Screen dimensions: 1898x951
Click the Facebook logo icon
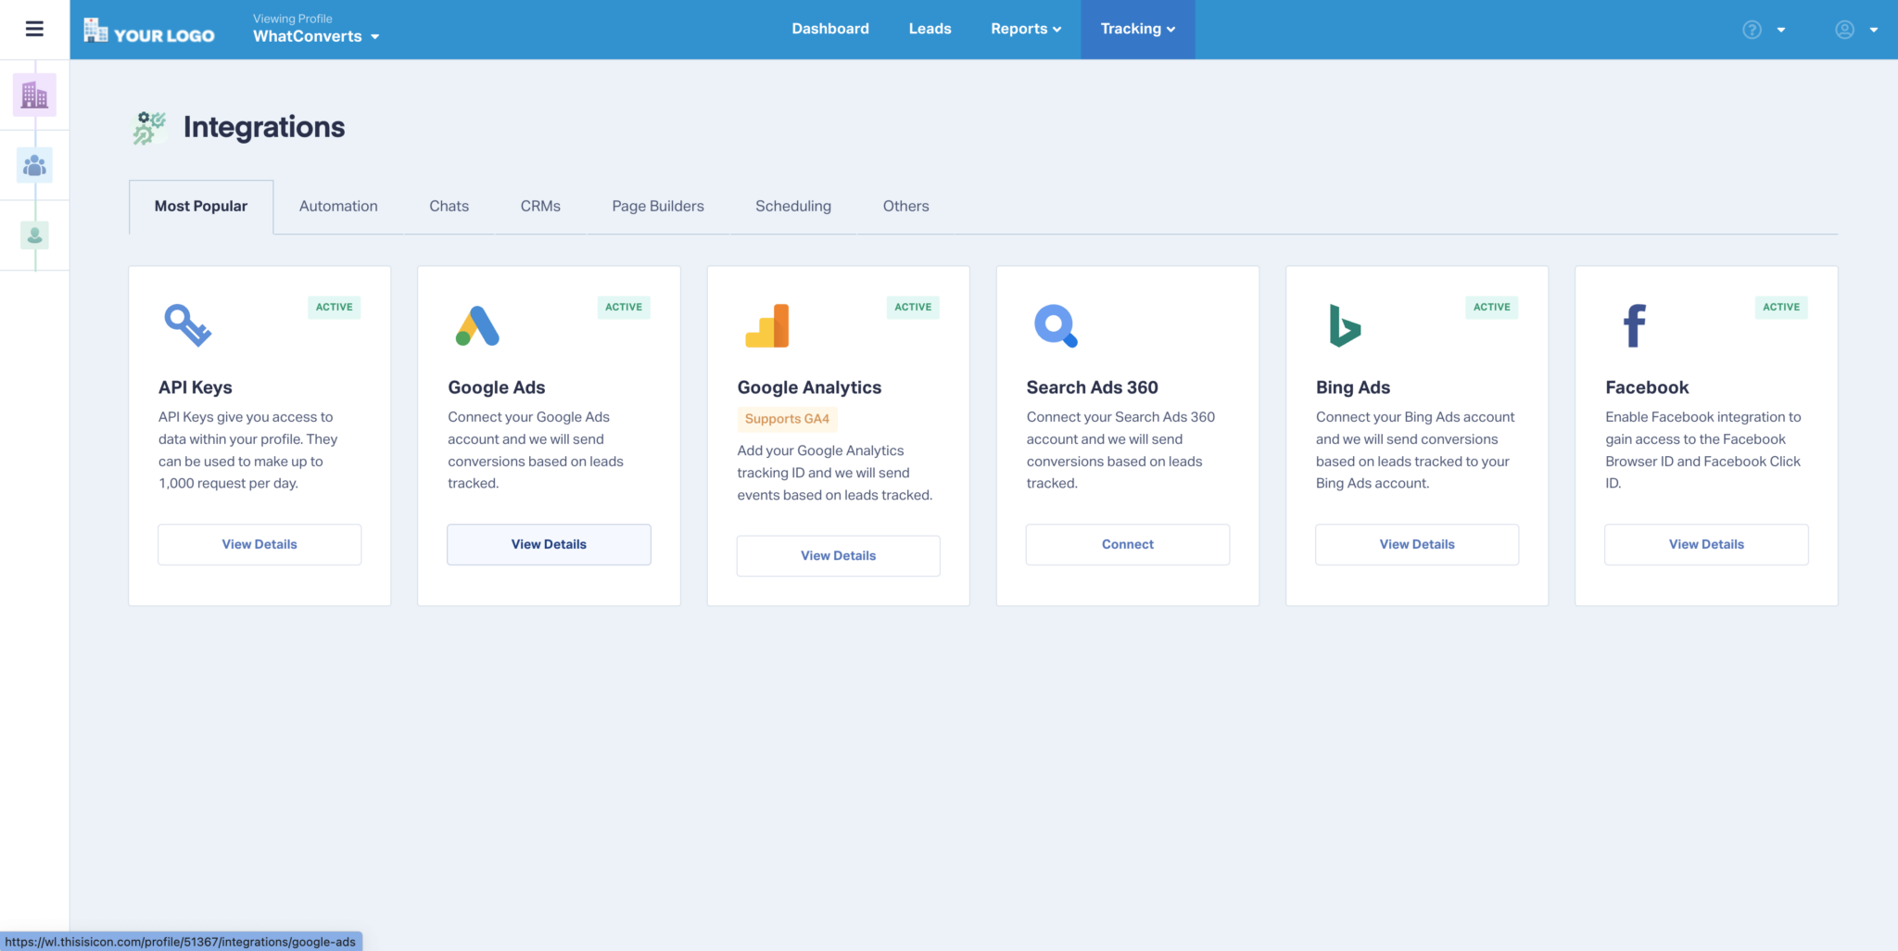1634,325
